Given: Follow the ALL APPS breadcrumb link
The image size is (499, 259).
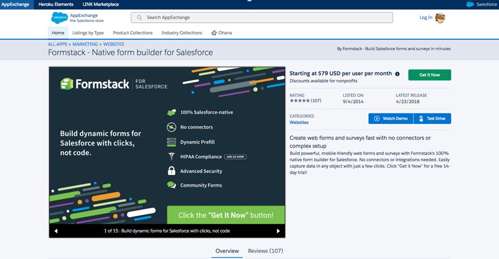Looking at the screenshot, I should coord(58,44).
